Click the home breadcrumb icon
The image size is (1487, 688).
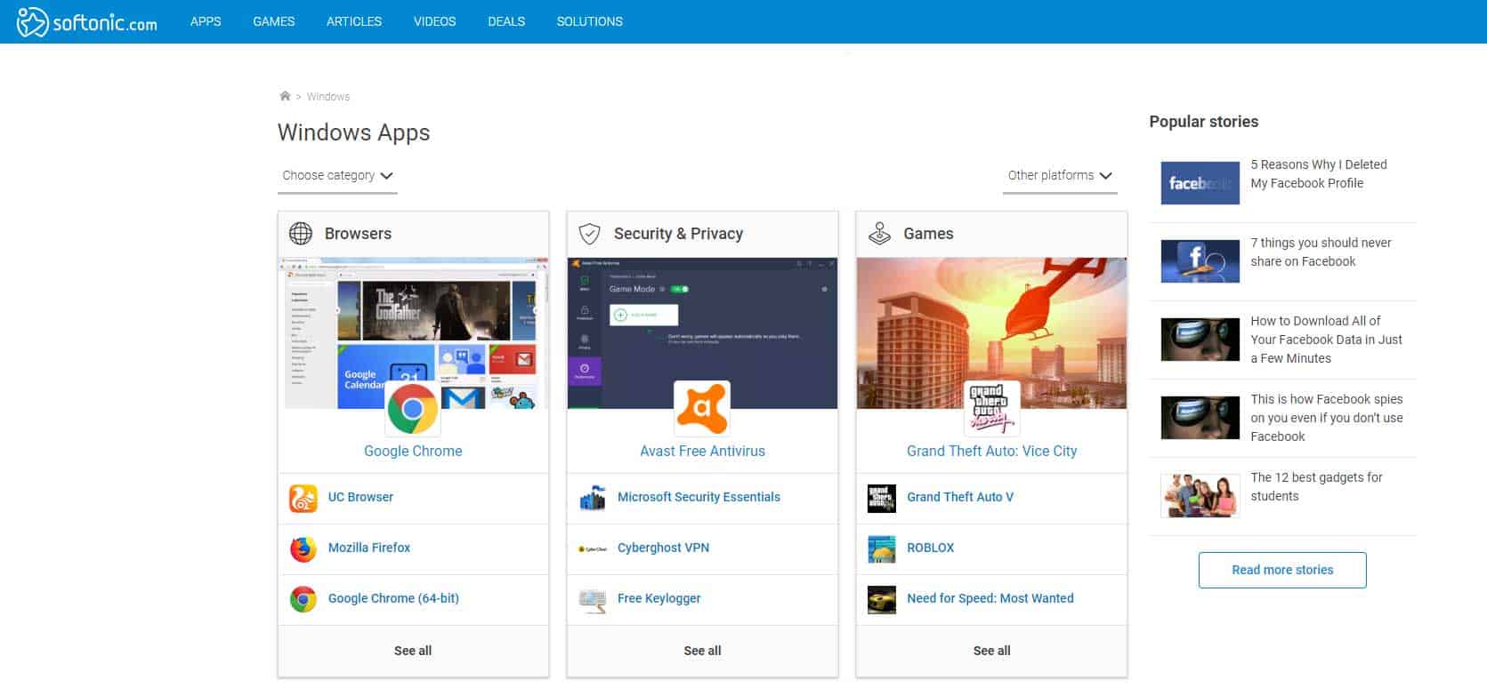point(285,96)
